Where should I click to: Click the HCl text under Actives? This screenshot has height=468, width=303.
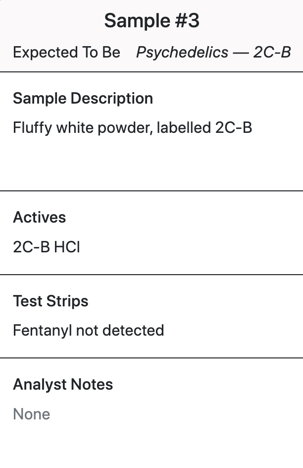(x=67, y=247)
